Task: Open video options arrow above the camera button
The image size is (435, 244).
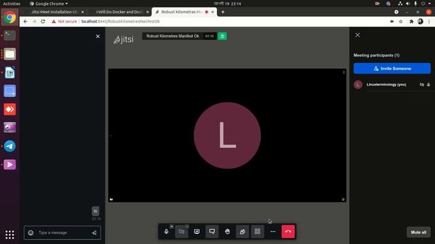Action: click(x=187, y=226)
